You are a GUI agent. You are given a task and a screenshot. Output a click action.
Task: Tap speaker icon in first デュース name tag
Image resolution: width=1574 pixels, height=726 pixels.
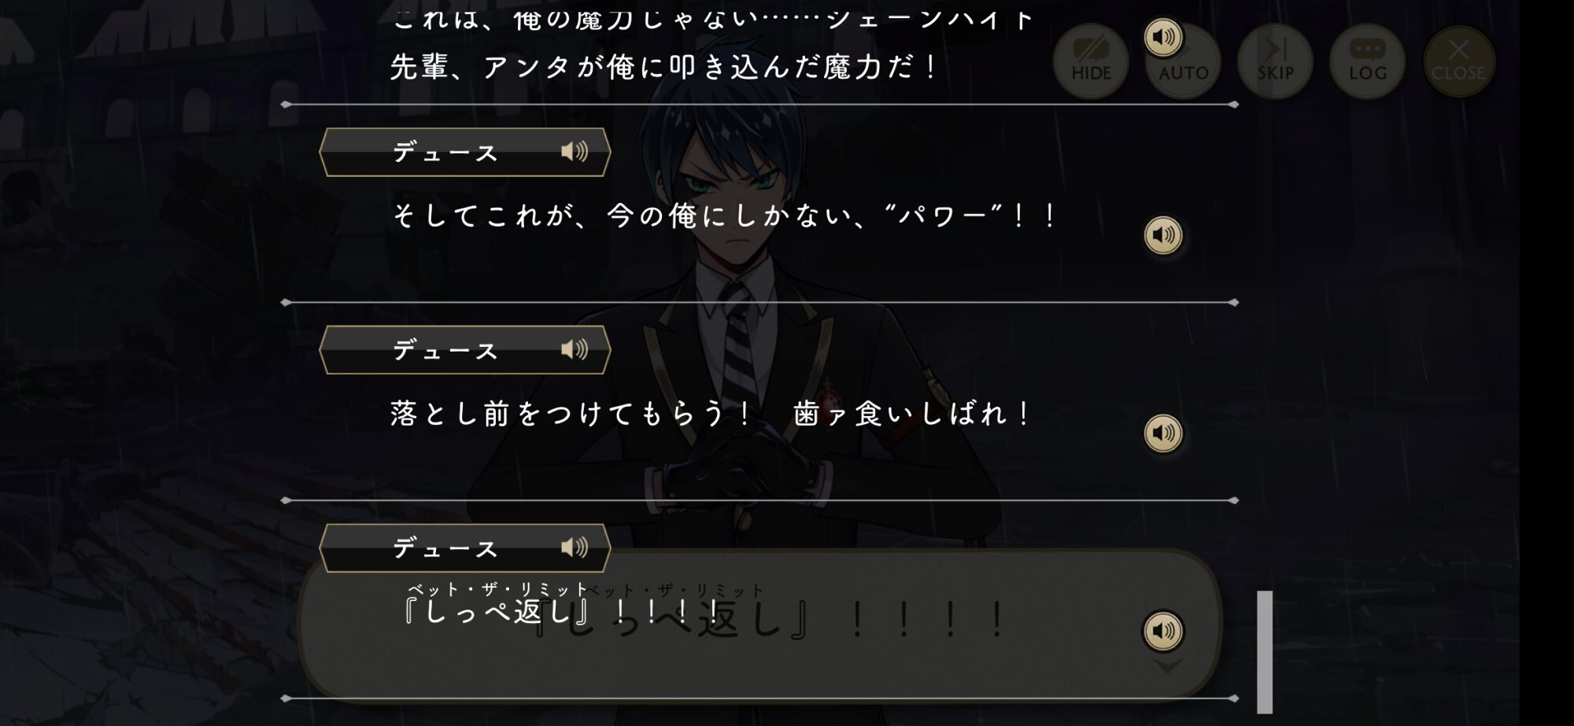coord(575,151)
